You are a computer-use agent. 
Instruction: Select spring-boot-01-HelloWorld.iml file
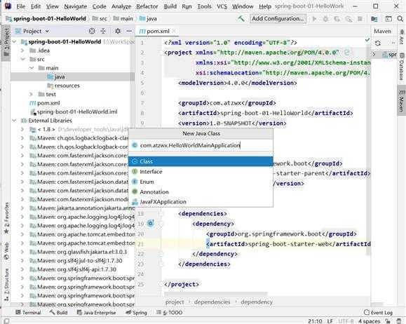[x=77, y=112]
